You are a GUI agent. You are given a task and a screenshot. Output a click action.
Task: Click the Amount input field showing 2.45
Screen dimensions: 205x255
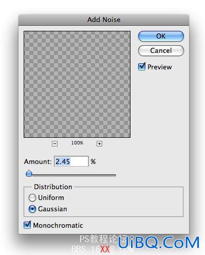point(71,161)
